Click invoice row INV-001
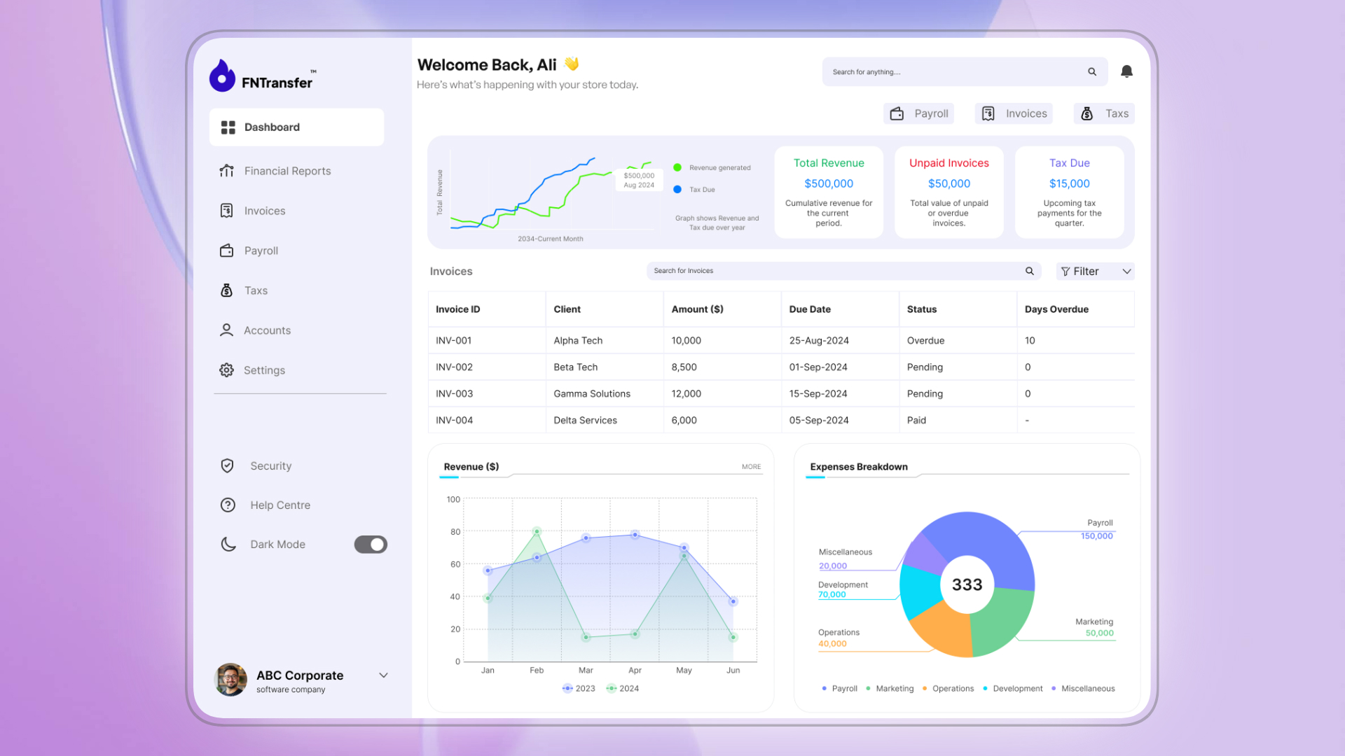 pos(781,340)
